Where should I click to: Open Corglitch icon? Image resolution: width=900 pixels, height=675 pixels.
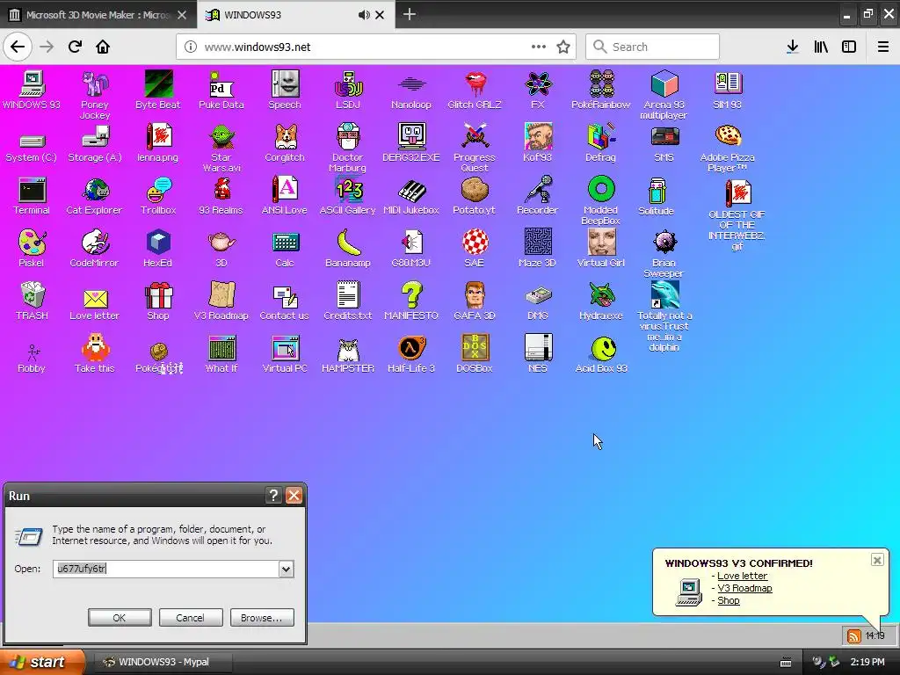(285, 137)
